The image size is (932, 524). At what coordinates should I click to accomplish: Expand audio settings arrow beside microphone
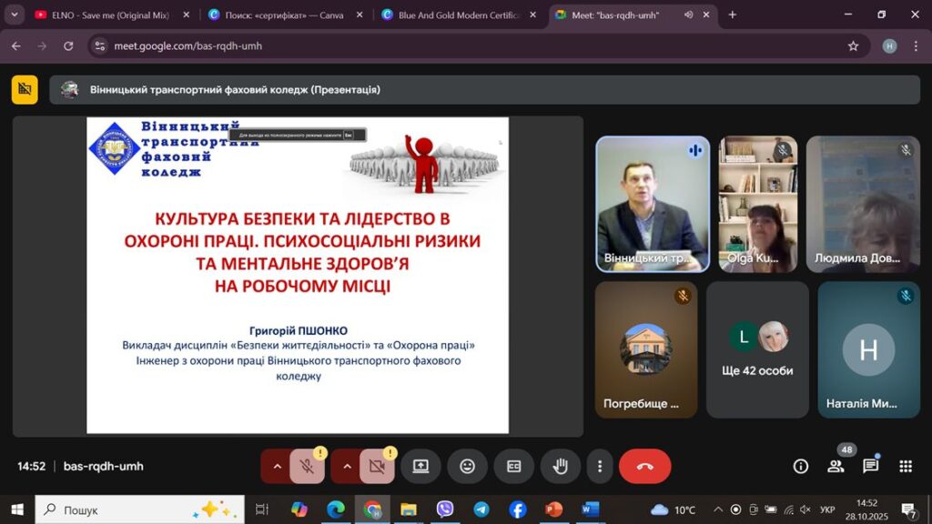point(277,467)
